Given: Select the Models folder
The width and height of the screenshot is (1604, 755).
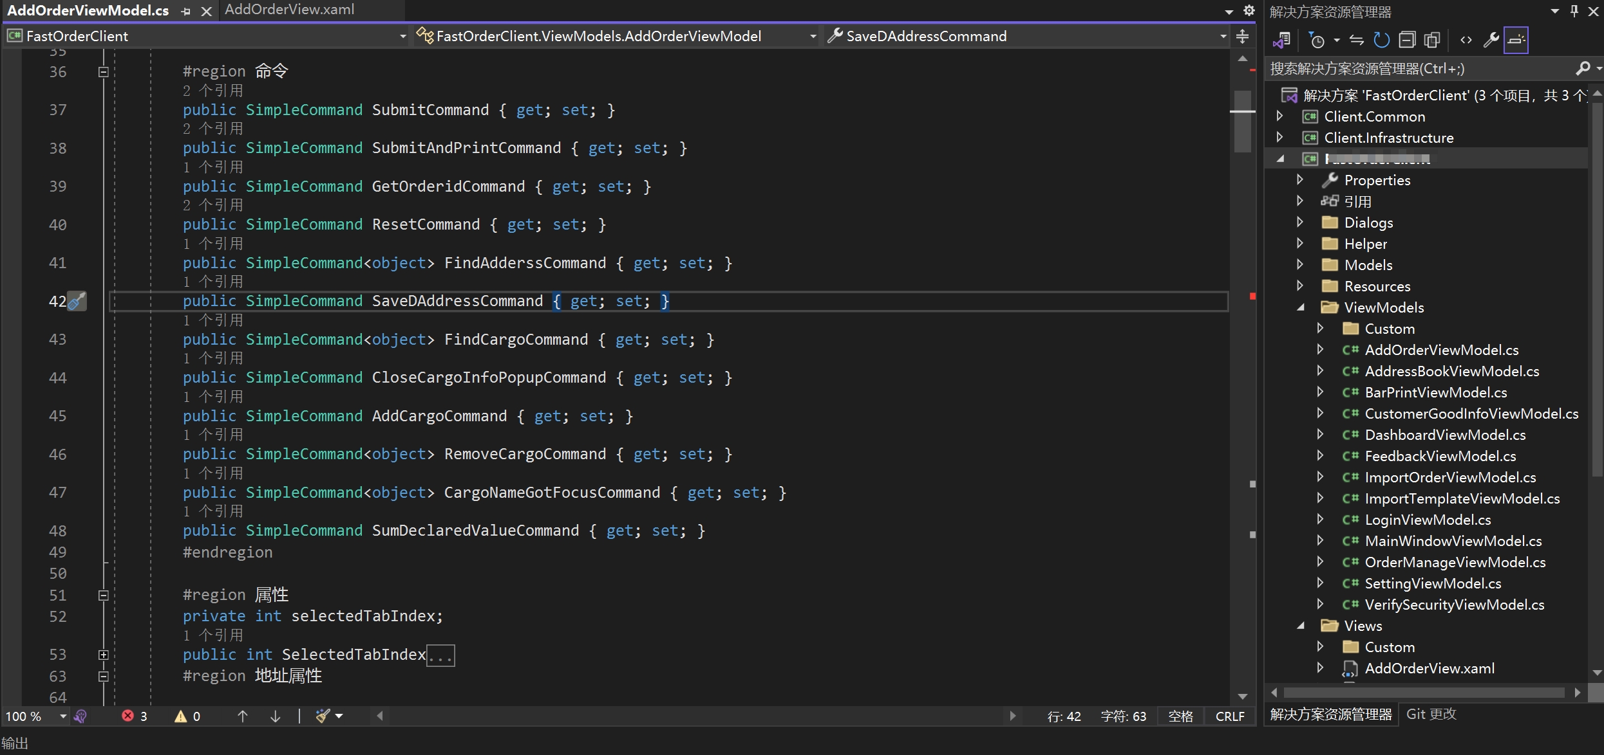Looking at the screenshot, I should (1368, 265).
